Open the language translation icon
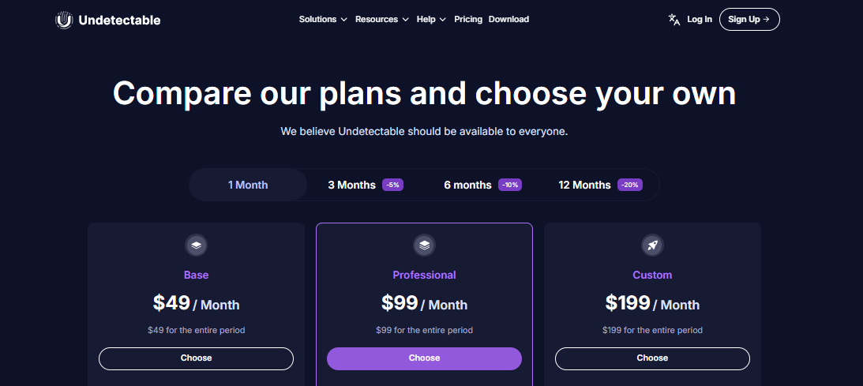The image size is (863, 386). (674, 20)
